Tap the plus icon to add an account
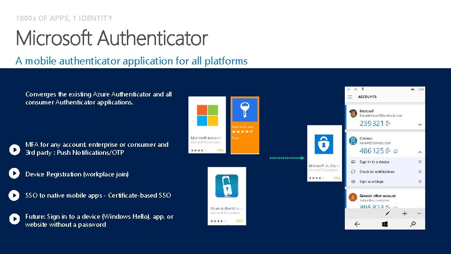 coord(404,214)
